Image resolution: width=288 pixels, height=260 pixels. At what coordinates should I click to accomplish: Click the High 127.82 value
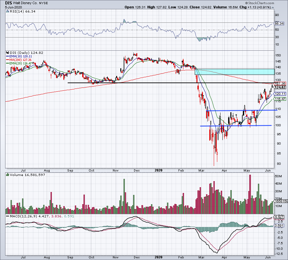(157, 7)
